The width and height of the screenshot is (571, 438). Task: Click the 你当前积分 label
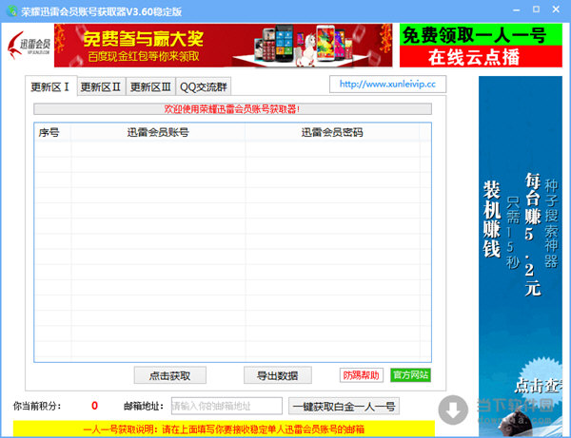37,406
